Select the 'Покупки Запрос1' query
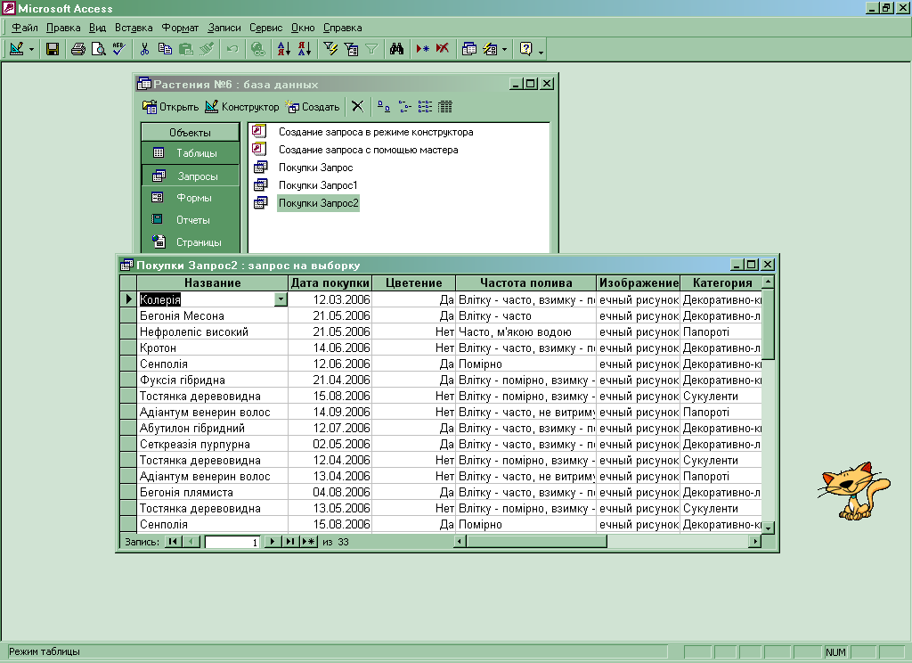The image size is (912, 663). tap(318, 185)
